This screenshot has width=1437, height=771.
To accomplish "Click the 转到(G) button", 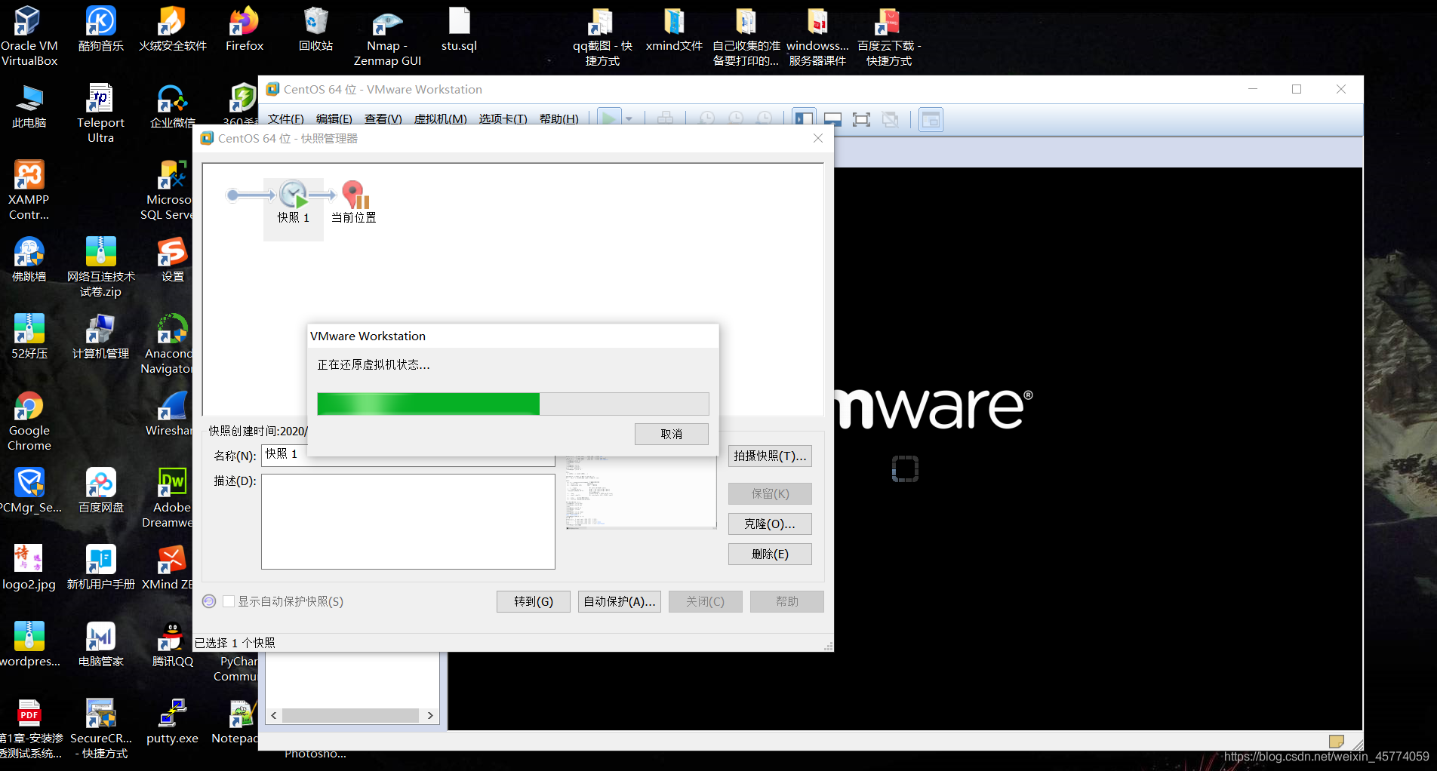I will click(533, 601).
